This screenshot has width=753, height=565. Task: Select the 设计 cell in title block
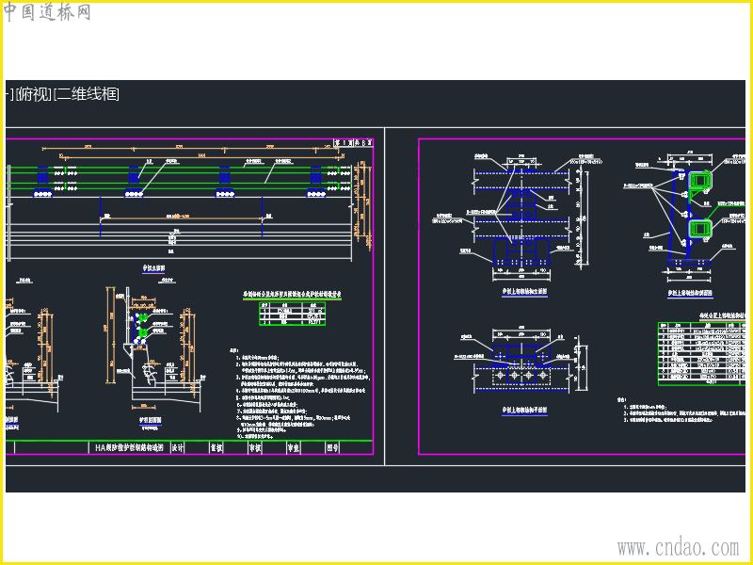[177, 448]
